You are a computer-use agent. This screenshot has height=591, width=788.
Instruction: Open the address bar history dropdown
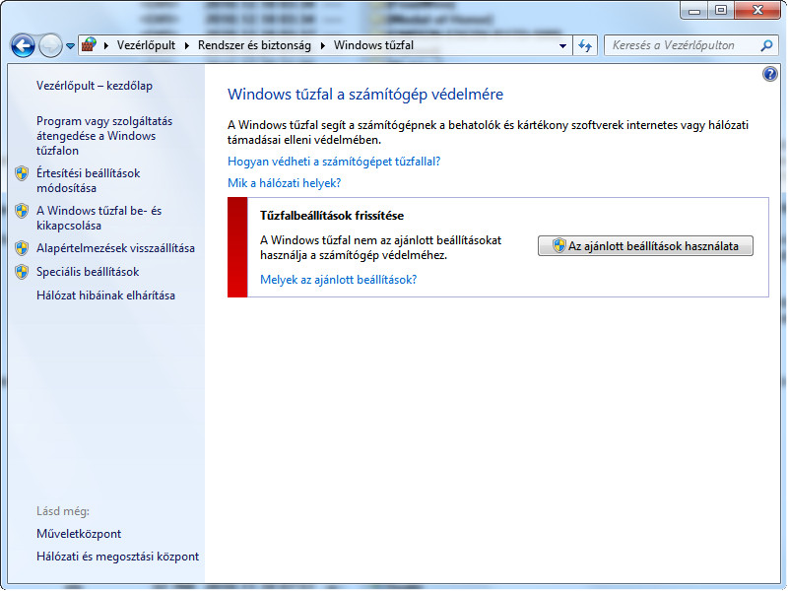point(562,45)
